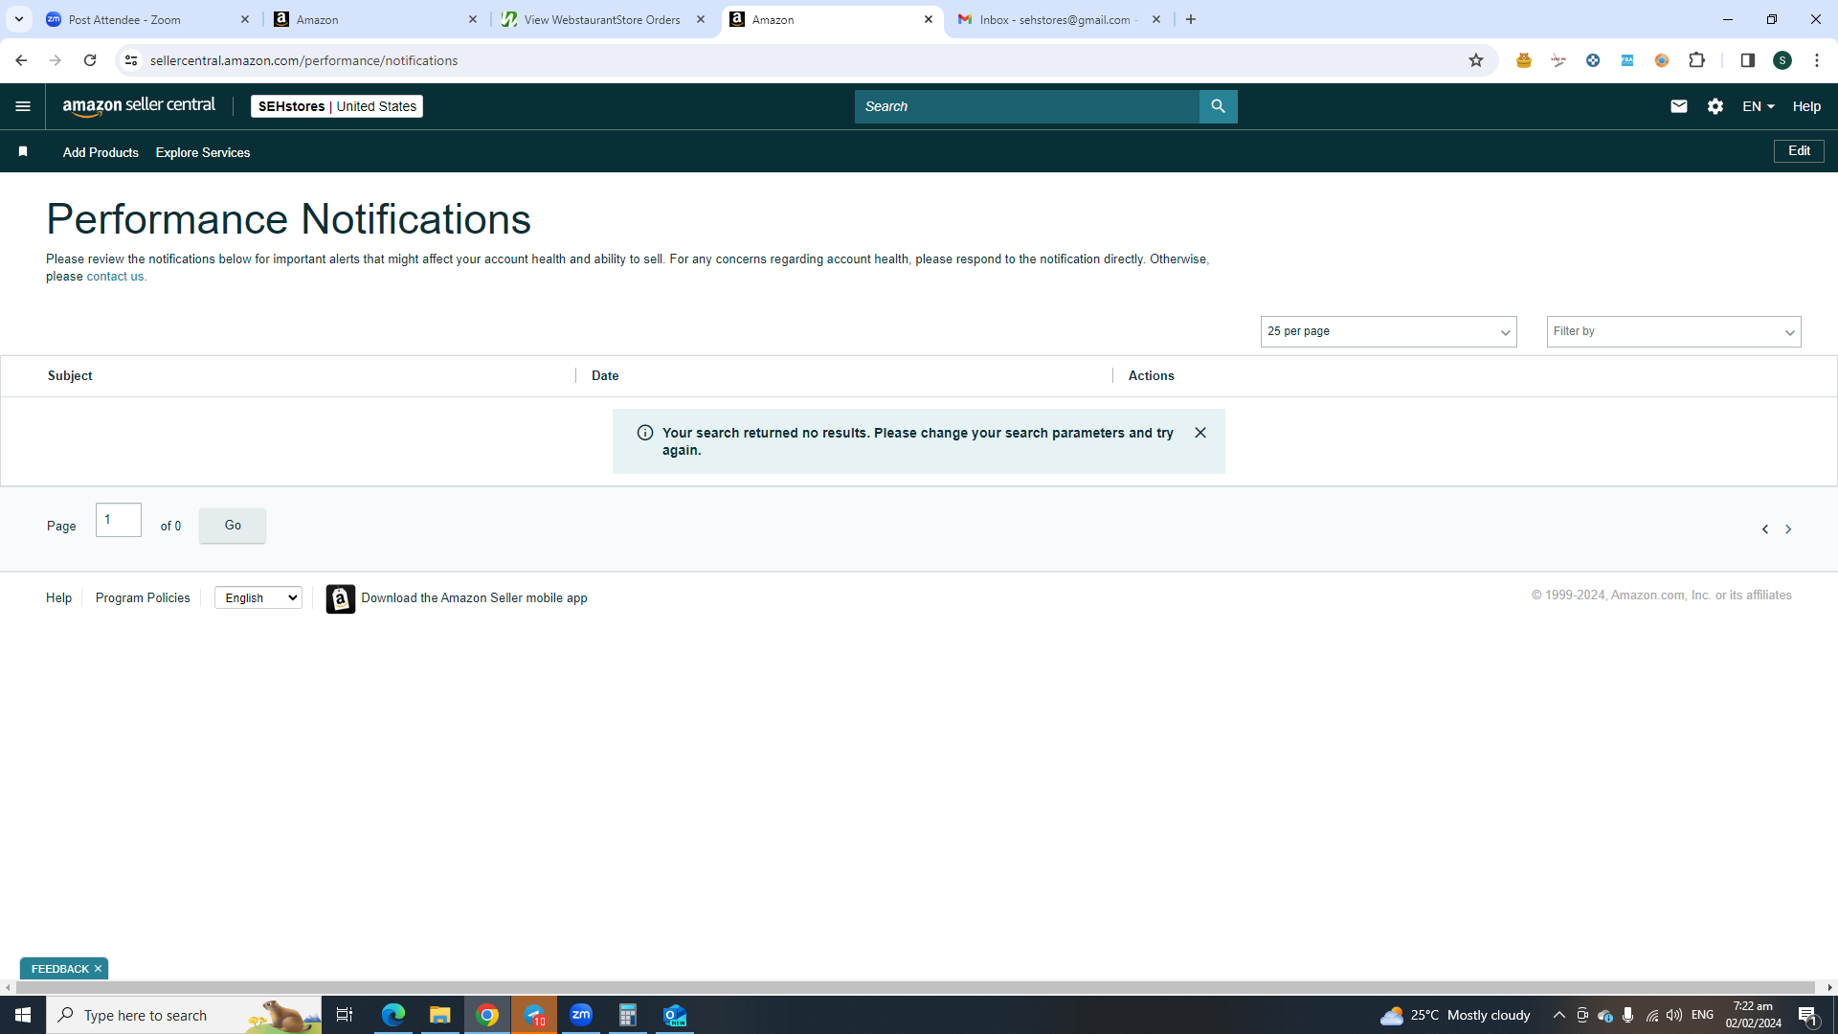Viewport: 1838px width, 1034px height.
Task: Close the WebstaurantStore Orders tab
Action: click(x=701, y=19)
